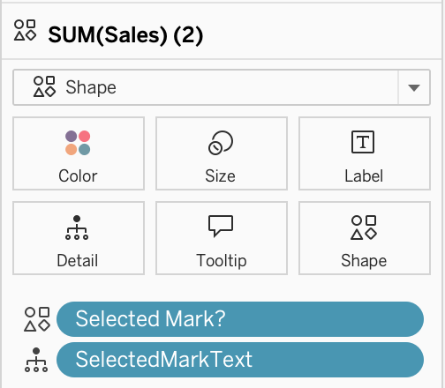Screen dimensions: 445x388
Task: Open the Shape card button
Action: tap(365, 238)
